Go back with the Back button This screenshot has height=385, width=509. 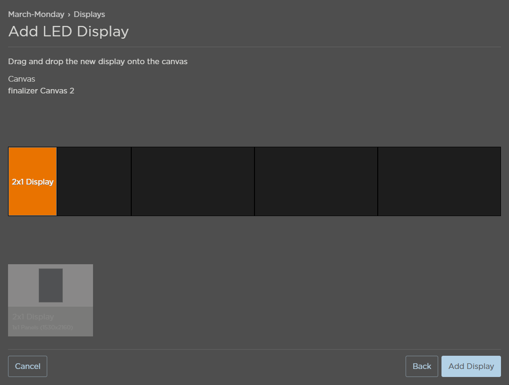[x=422, y=366]
